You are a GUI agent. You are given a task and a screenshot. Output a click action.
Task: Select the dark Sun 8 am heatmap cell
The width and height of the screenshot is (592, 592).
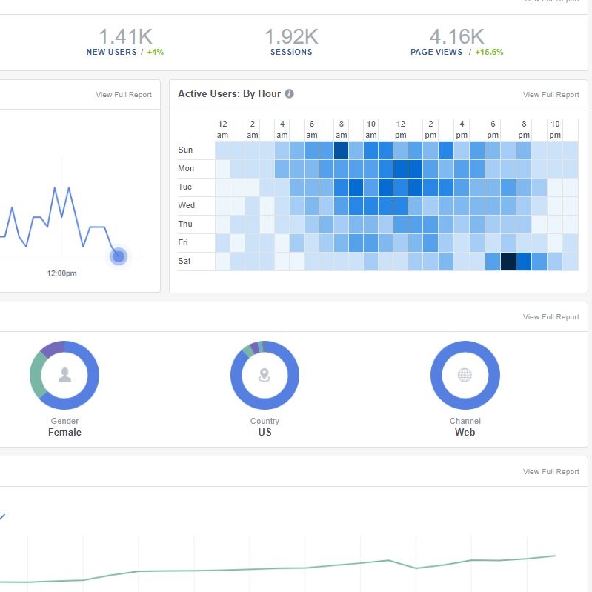click(x=341, y=150)
